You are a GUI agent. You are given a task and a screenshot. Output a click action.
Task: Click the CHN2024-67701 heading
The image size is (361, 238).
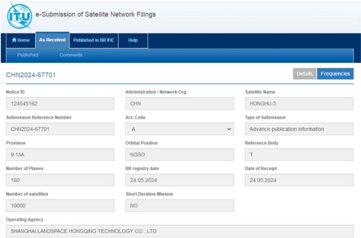coord(31,75)
